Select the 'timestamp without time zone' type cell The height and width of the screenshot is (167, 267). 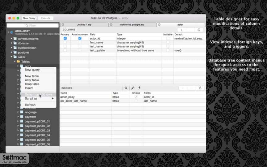pyautogui.click(x=139, y=50)
